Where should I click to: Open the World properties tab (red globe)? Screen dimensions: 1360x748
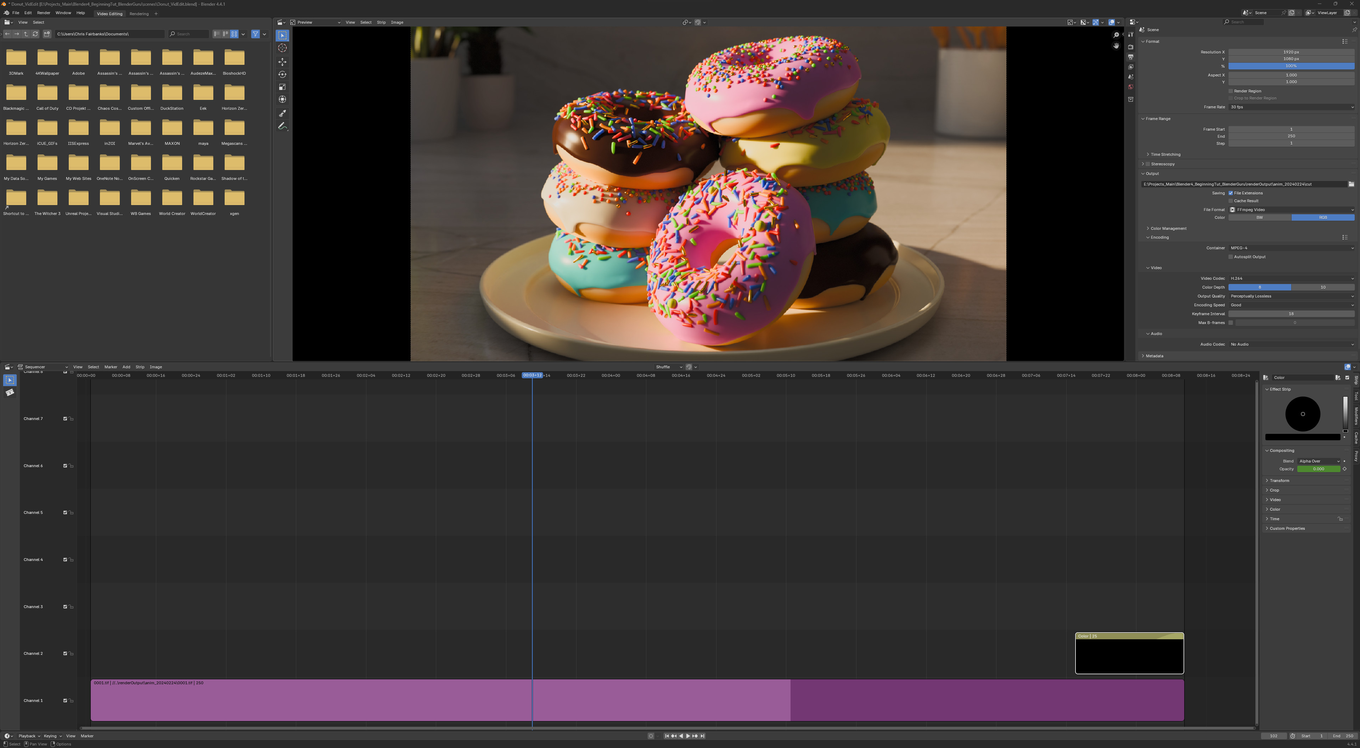[x=1130, y=87]
